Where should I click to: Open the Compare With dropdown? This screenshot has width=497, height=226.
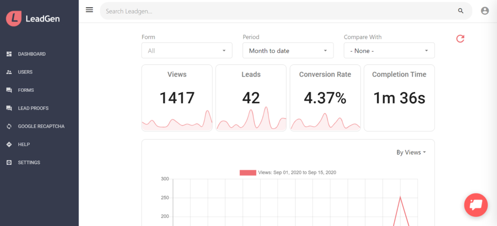click(x=389, y=51)
